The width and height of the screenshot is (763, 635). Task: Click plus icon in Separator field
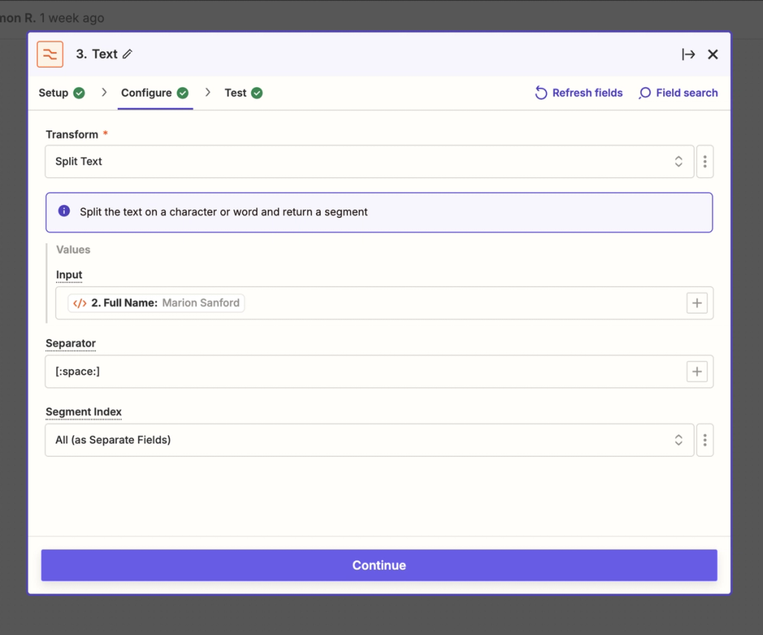697,372
